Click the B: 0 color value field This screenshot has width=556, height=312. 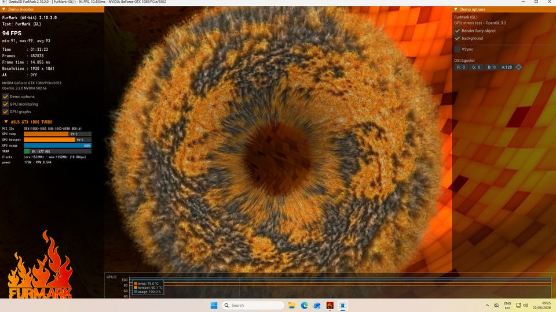(491, 67)
